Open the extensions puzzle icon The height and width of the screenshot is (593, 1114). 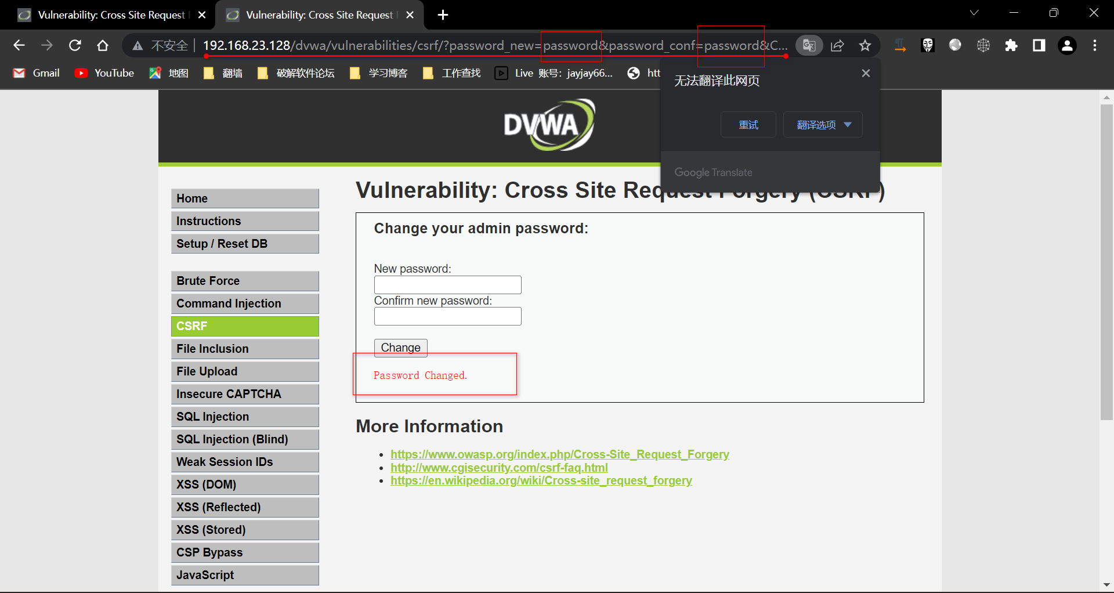[1011, 45]
